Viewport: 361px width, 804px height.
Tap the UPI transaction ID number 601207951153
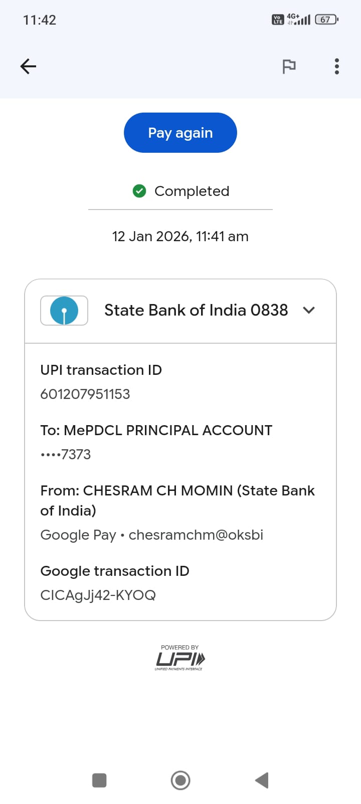[85, 394]
